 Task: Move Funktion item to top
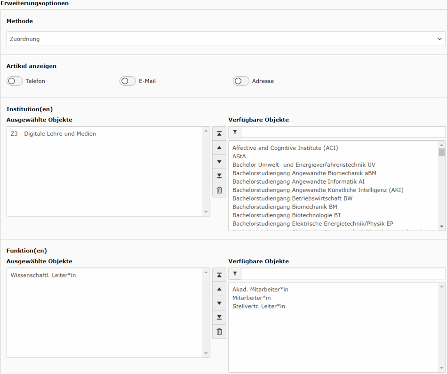(x=219, y=275)
